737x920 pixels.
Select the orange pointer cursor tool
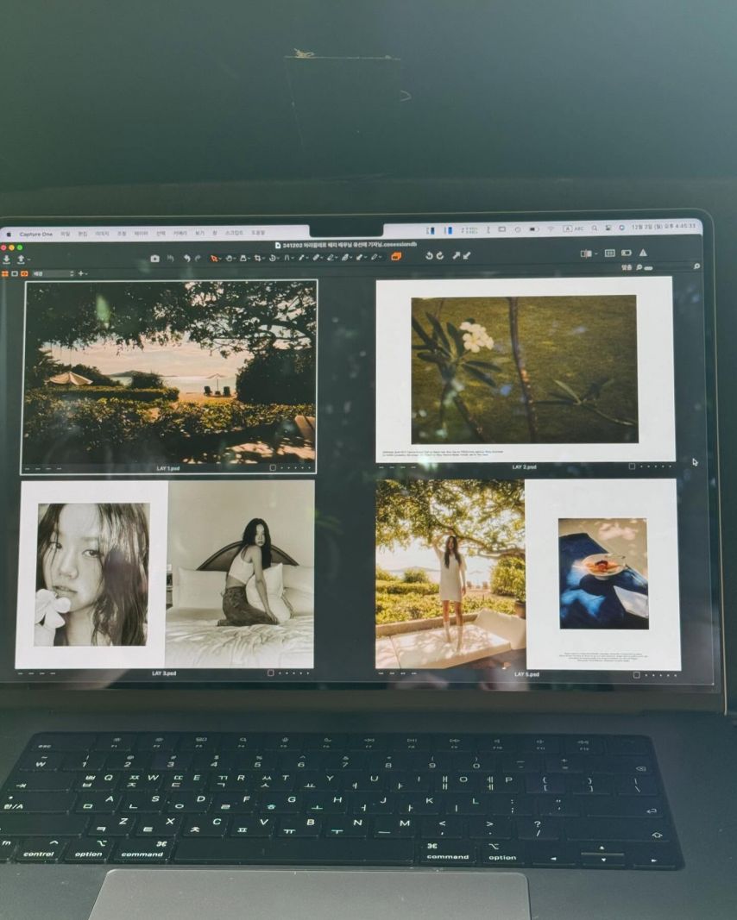click(214, 258)
